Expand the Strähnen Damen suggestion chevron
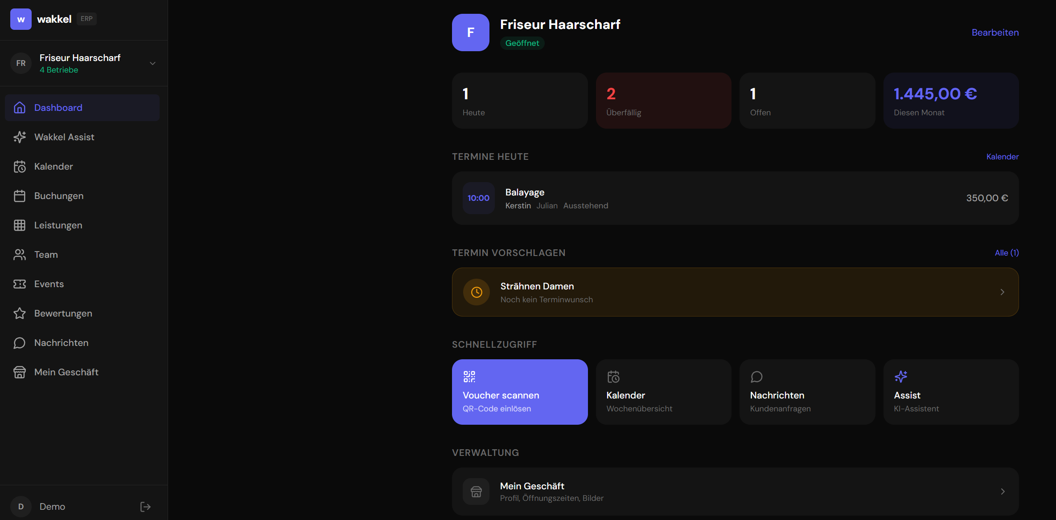 pos(1002,292)
